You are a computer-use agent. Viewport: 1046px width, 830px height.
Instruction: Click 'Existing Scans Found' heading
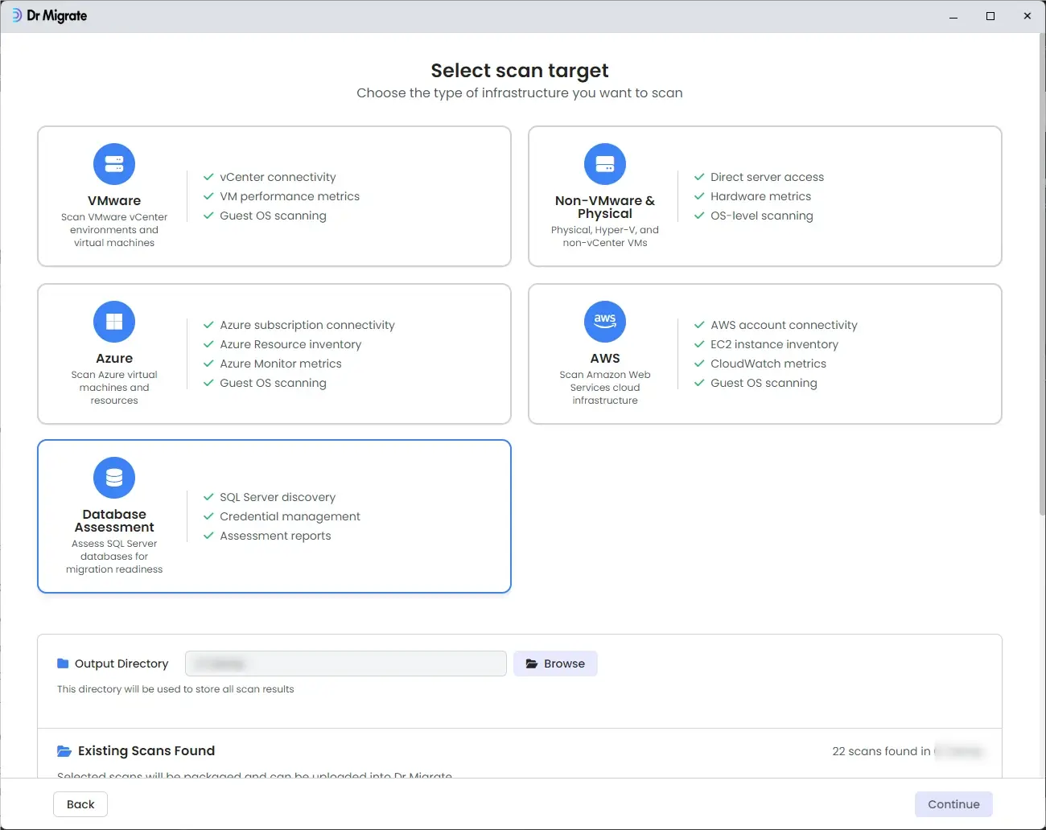[x=146, y=750]
